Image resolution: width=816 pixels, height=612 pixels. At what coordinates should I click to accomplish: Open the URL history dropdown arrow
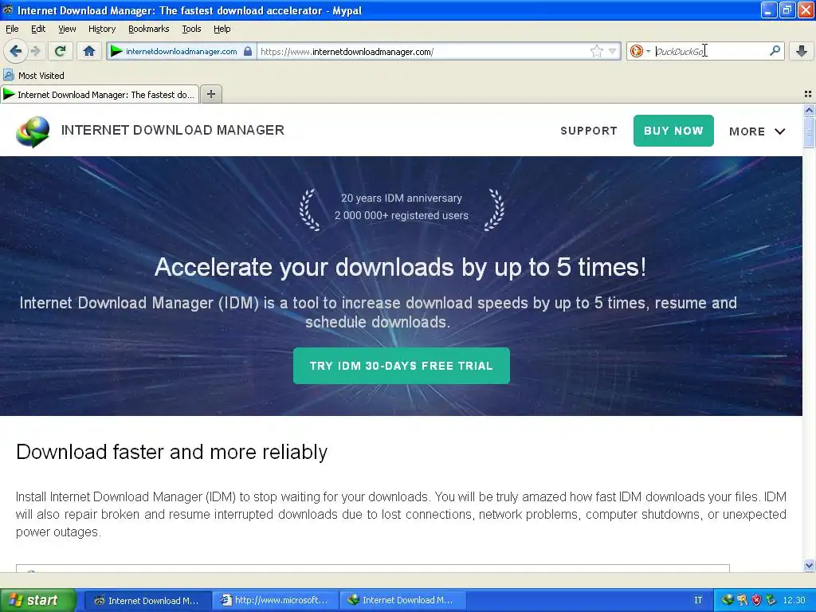(613, 51)
